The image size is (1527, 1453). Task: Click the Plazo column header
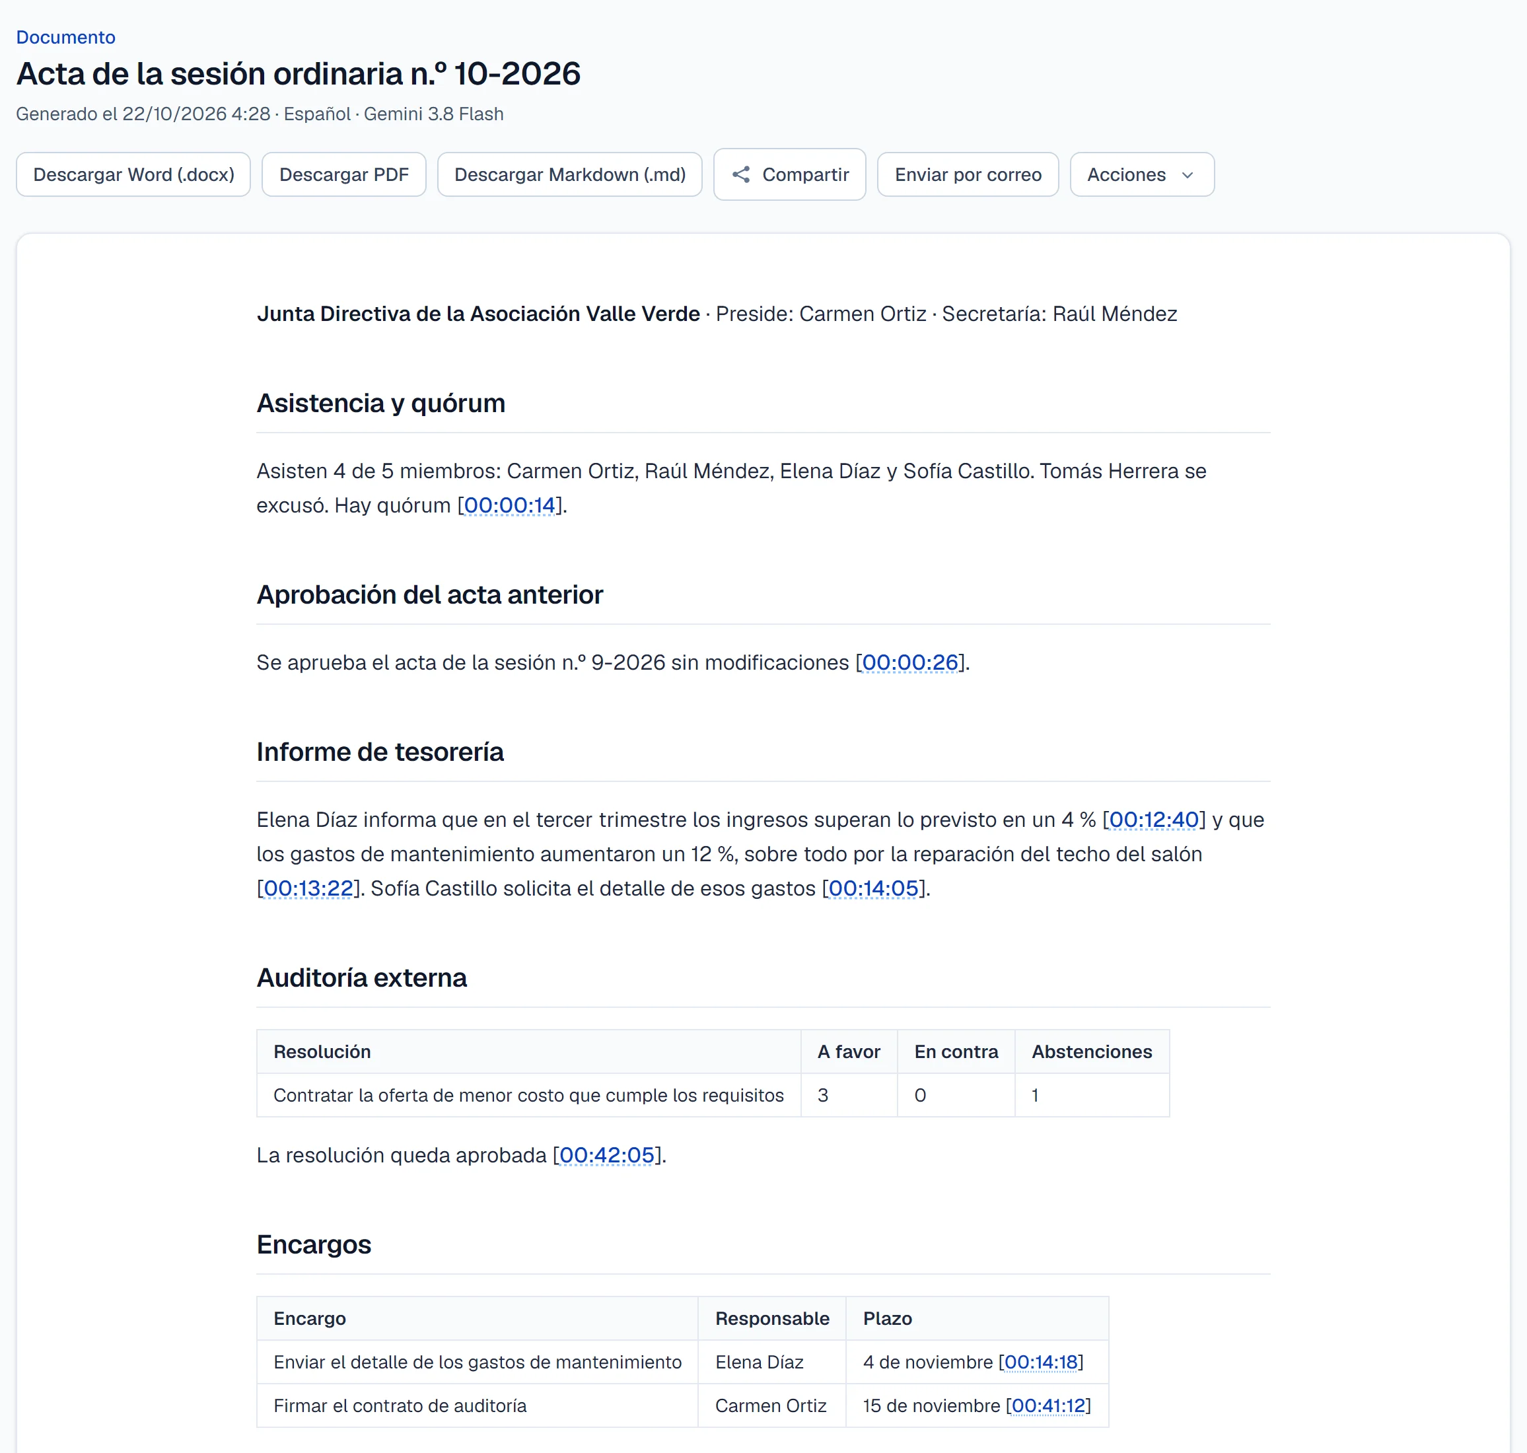click(x=977, y=1318)
